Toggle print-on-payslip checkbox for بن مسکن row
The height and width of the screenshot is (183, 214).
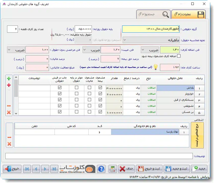60,112
